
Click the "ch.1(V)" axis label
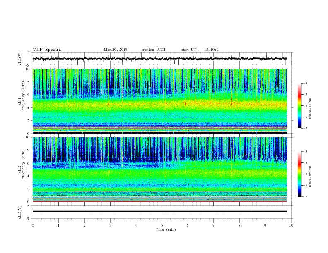(20, 59)
